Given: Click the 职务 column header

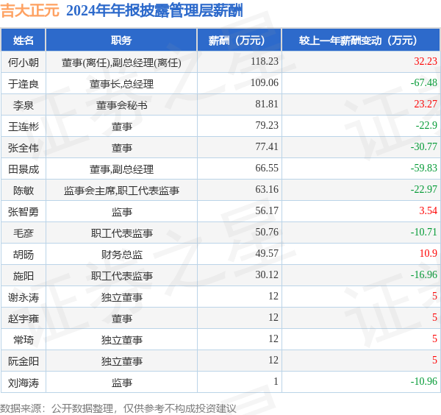Looking at the screenshot, I should tap(121, 40).
